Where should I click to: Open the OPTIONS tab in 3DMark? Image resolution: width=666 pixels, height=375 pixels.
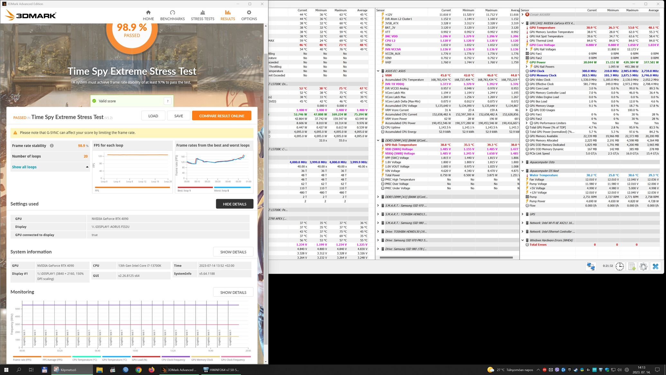click(249, 15)
